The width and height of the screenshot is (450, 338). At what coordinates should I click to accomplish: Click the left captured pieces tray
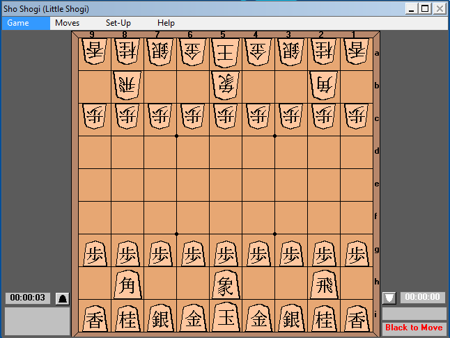pos(38,321)
